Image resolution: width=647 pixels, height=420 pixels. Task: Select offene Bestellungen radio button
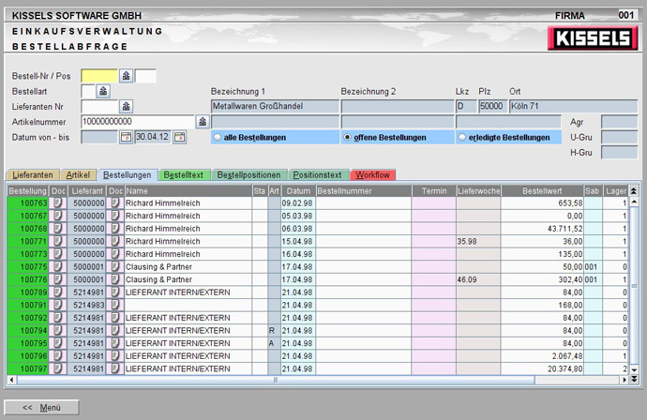click(348, 138)
